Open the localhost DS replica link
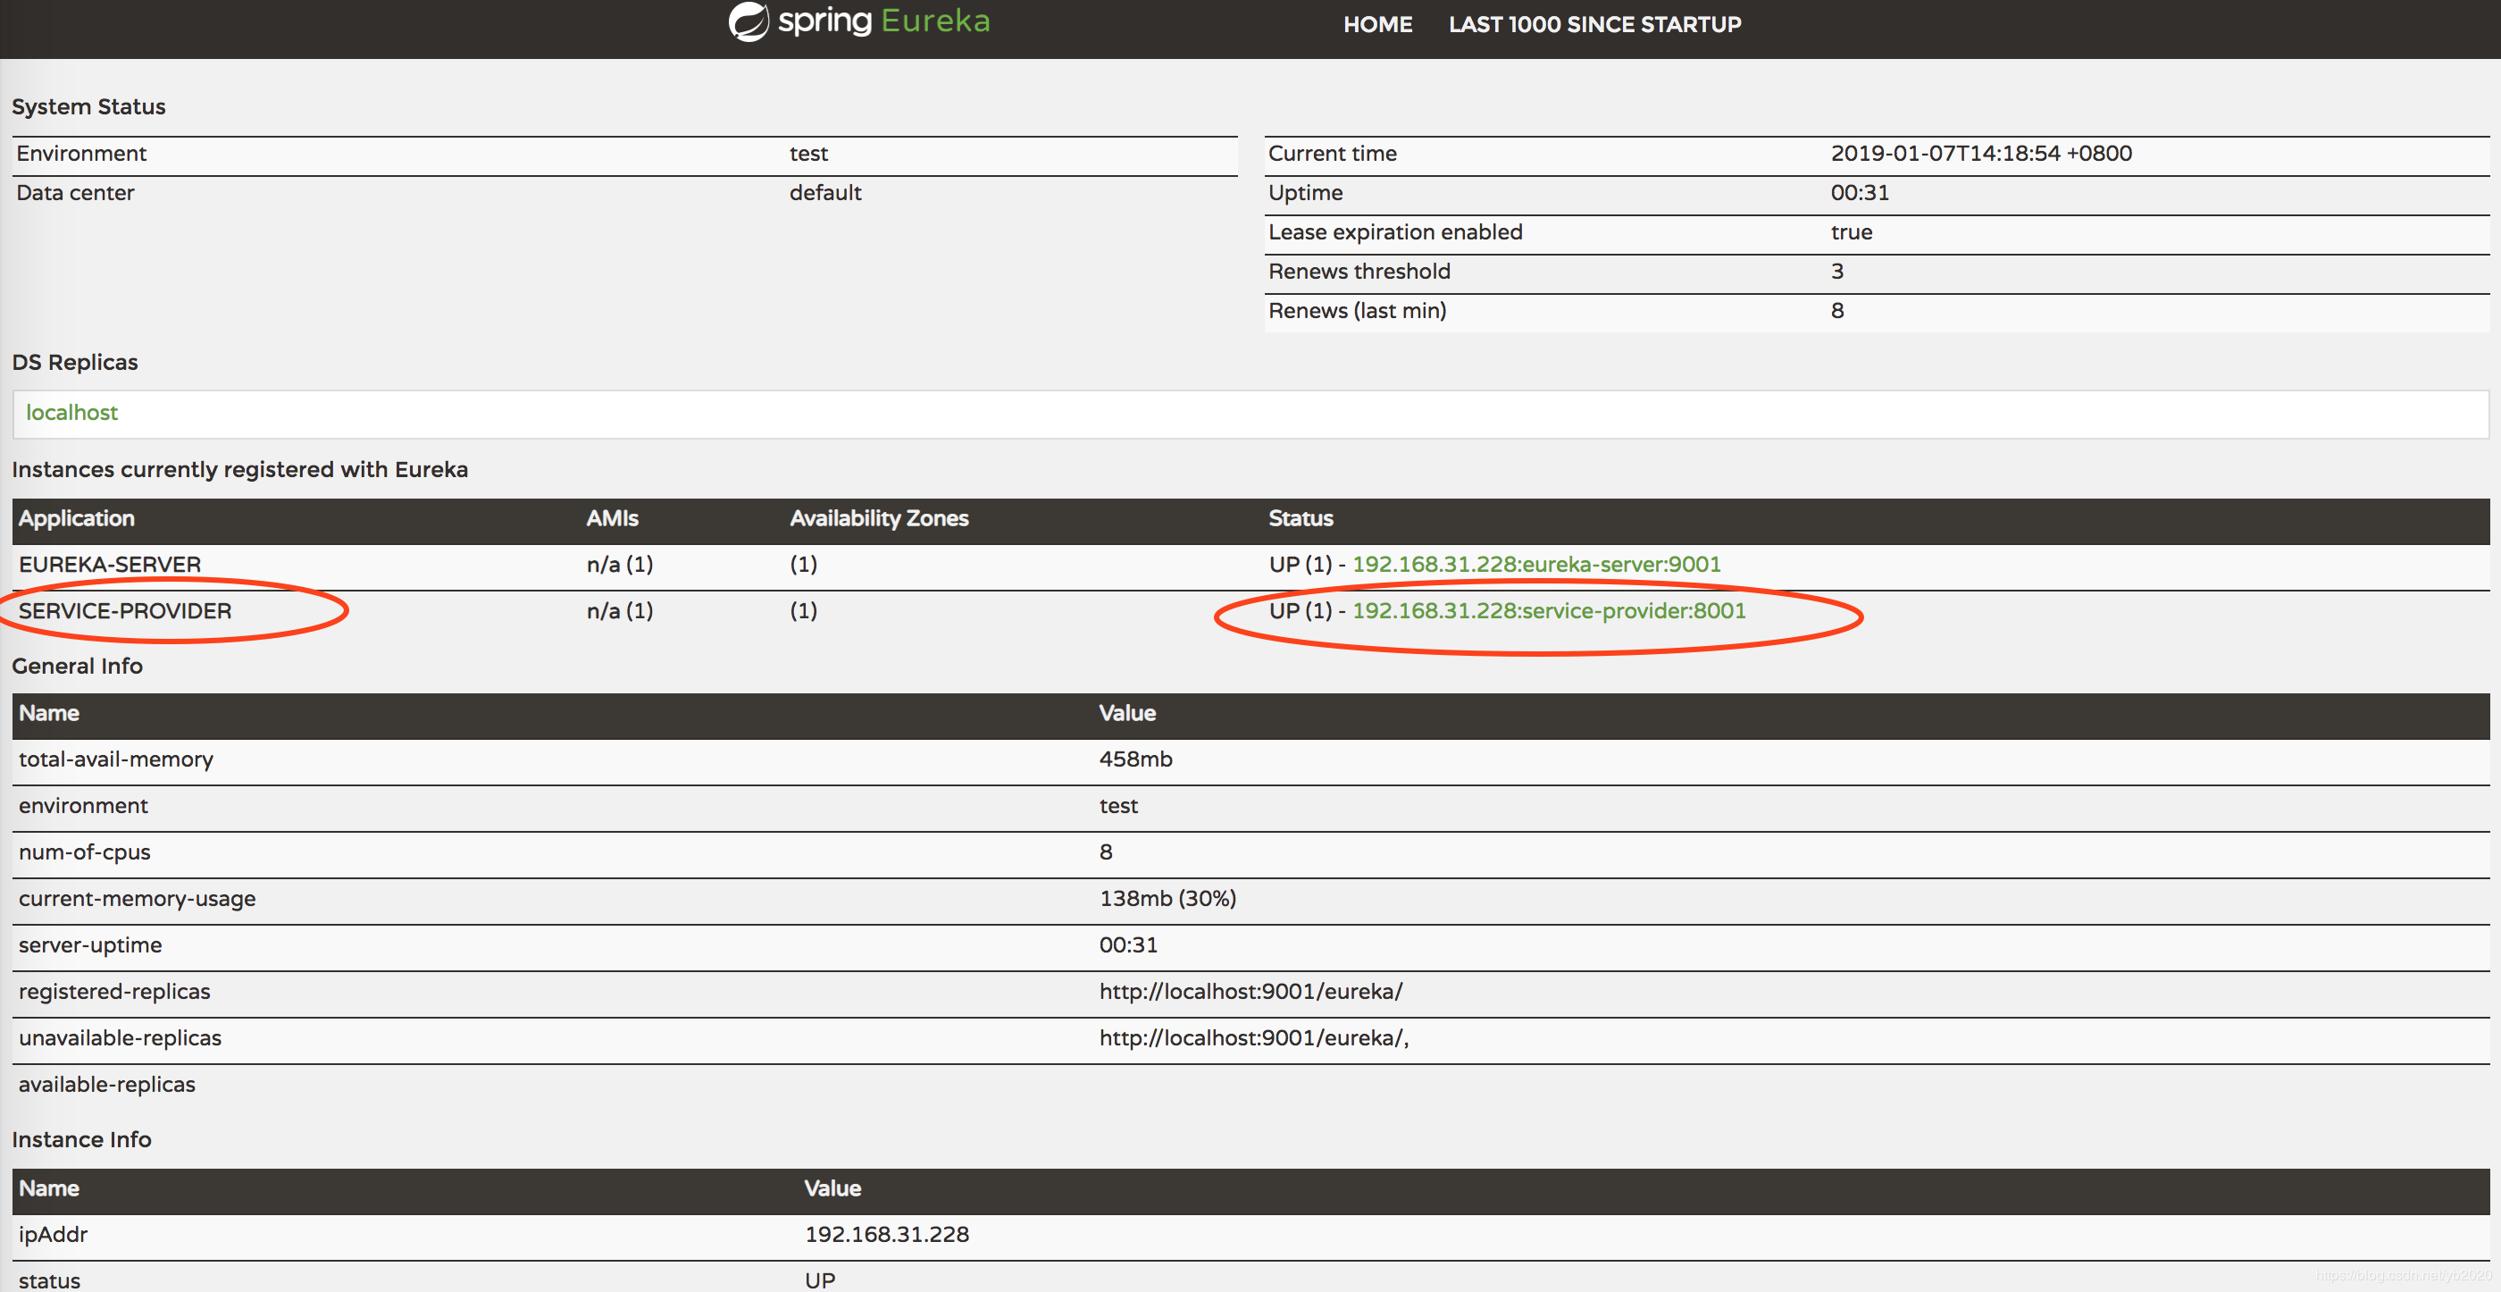2501x1292 pixels. [71, 413]
